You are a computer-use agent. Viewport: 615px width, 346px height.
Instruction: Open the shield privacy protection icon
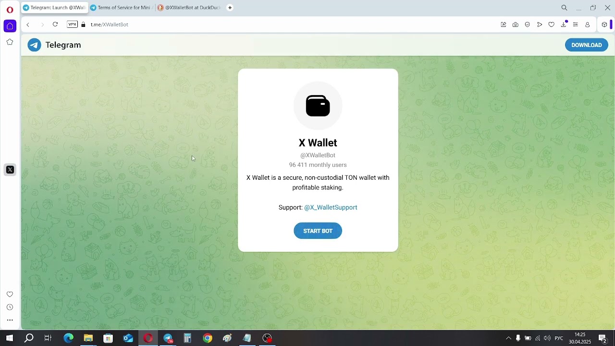(x=528, y=25)
